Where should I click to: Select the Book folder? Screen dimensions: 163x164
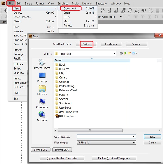61,64
